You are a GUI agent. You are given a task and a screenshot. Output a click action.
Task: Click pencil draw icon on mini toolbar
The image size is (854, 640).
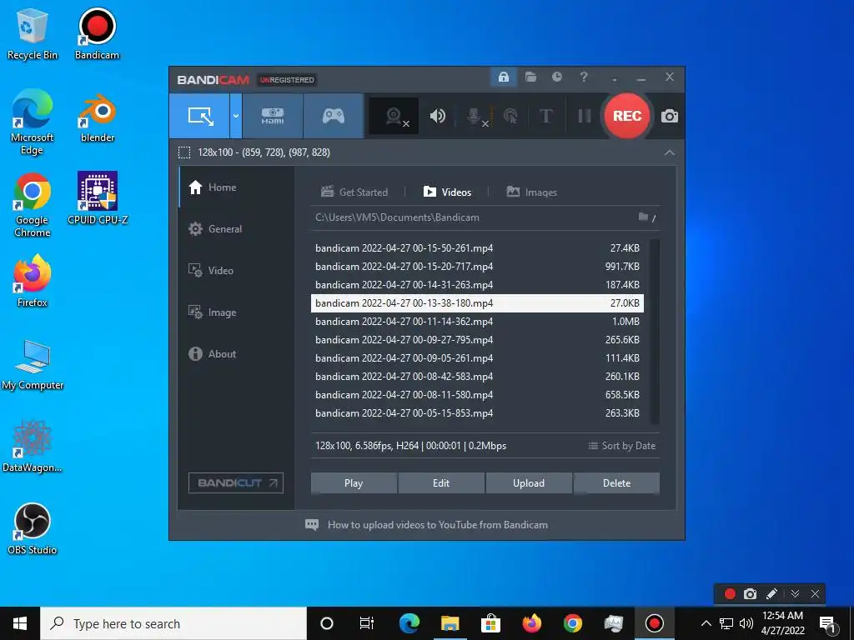(771, 593)
